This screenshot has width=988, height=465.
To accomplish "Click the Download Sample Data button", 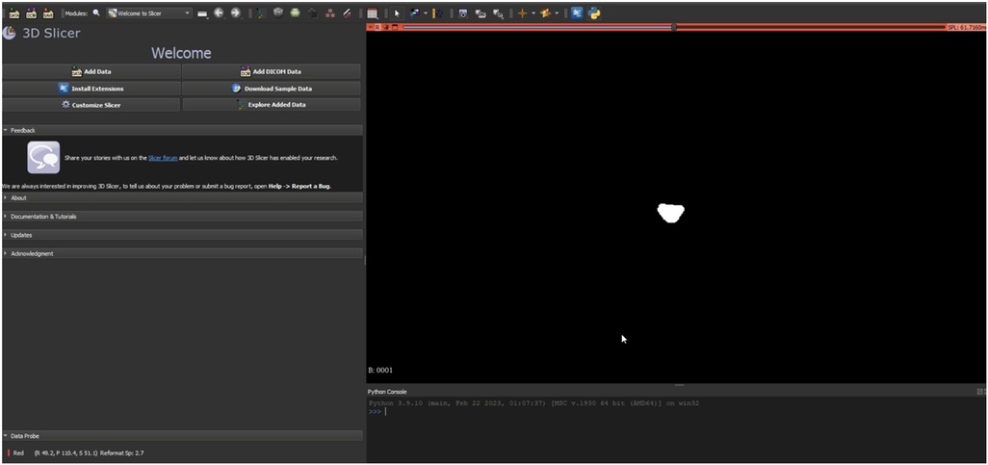I will click(272, 89).
